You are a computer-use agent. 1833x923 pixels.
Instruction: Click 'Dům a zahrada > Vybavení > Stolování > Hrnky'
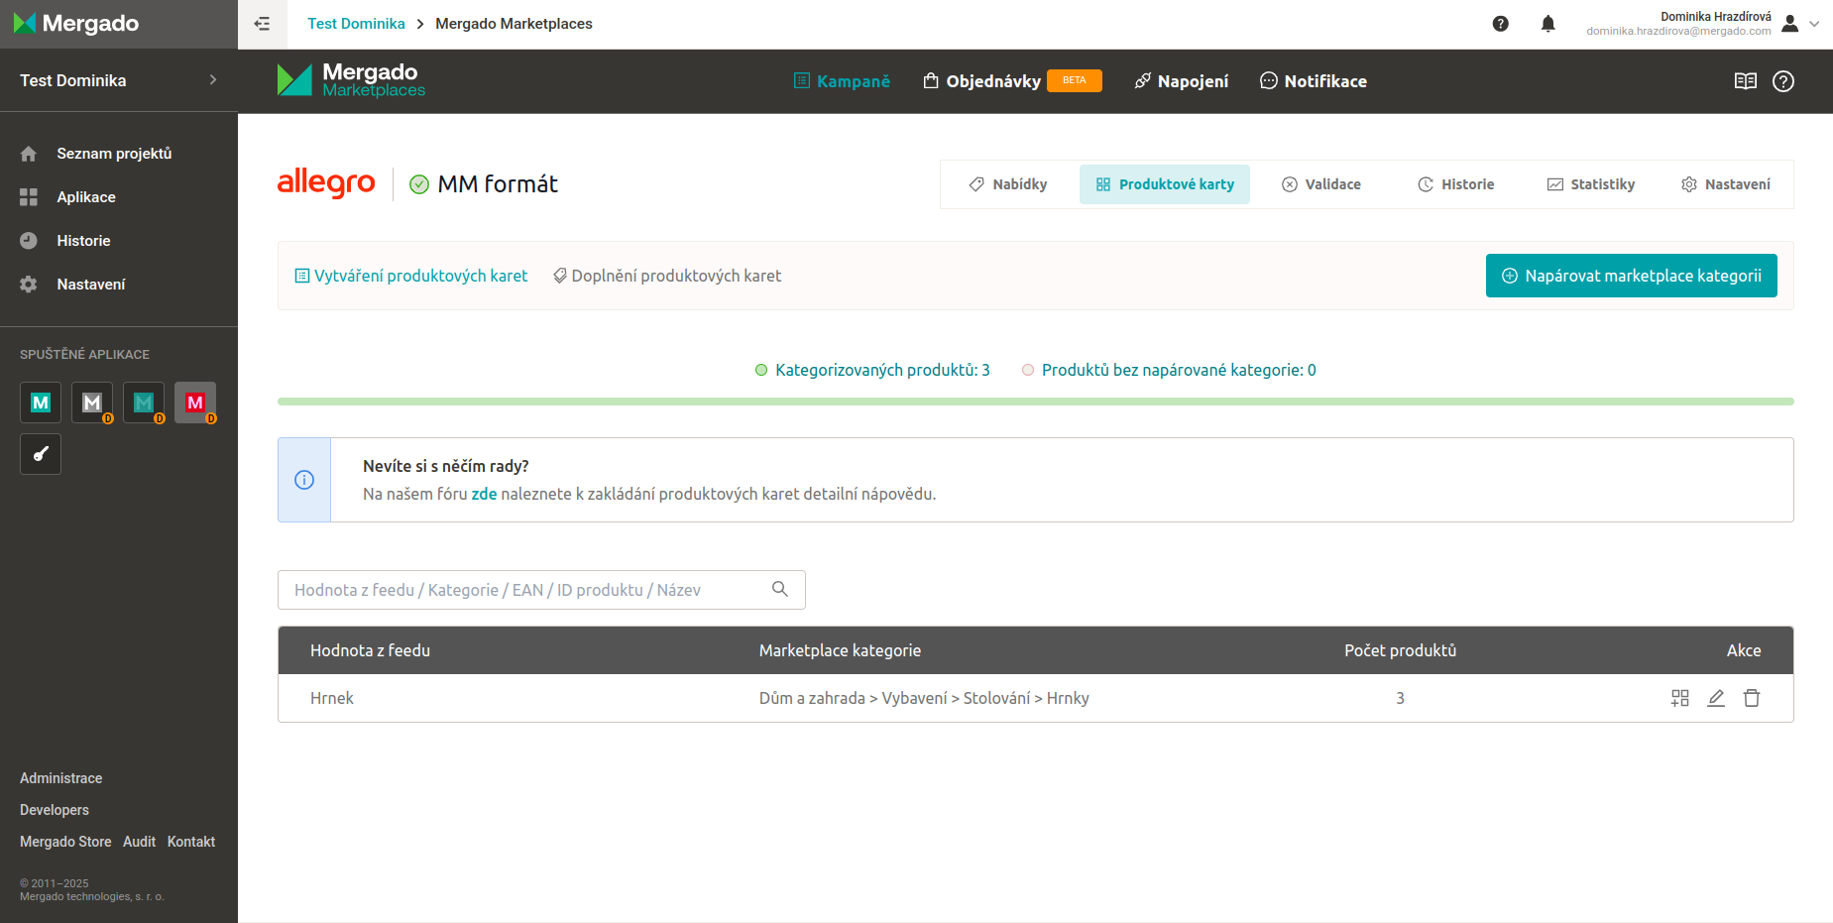click(924, 698)
